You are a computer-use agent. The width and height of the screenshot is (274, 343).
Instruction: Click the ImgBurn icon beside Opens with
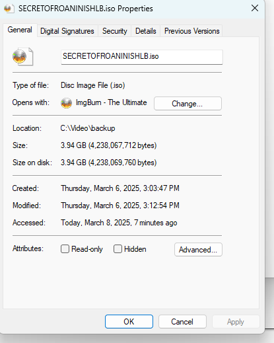point(66,103)
